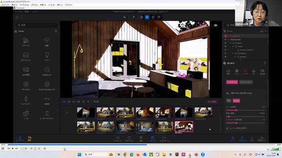The image size is (282, 158).
Task: Open the User library category
Action: pyautogui.click(x=47, y=115)
